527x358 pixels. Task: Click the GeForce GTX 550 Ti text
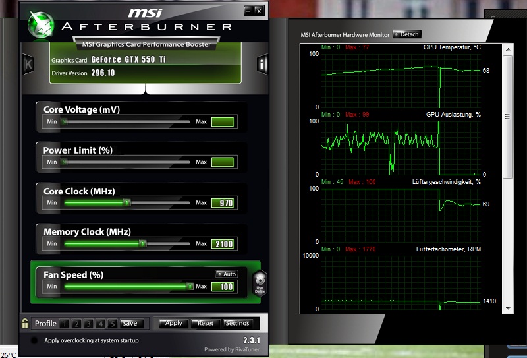128,59
